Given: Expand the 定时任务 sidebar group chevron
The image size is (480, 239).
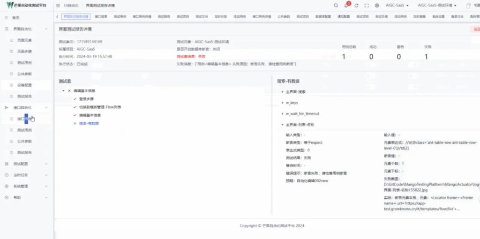Looking at the screenshot, I should click(x=46, y=175).
